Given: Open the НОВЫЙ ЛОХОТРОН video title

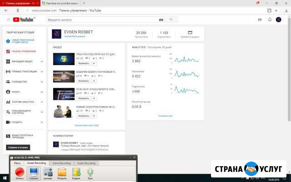Looking at the screenshot, I should 96,107.
